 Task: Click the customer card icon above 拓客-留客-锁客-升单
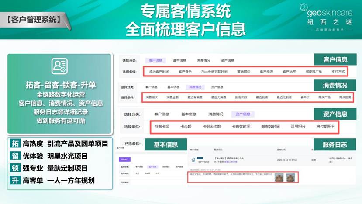59,66
